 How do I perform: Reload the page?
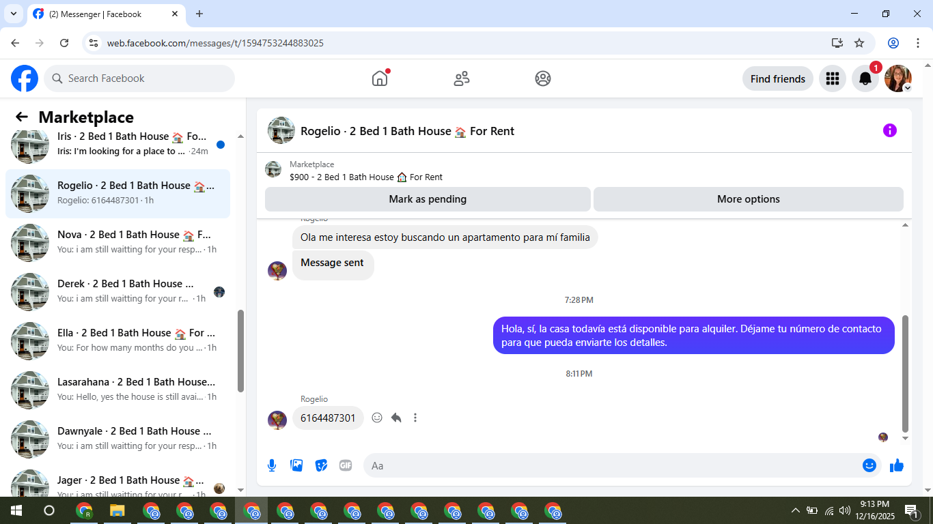click(x=64, y=43)
